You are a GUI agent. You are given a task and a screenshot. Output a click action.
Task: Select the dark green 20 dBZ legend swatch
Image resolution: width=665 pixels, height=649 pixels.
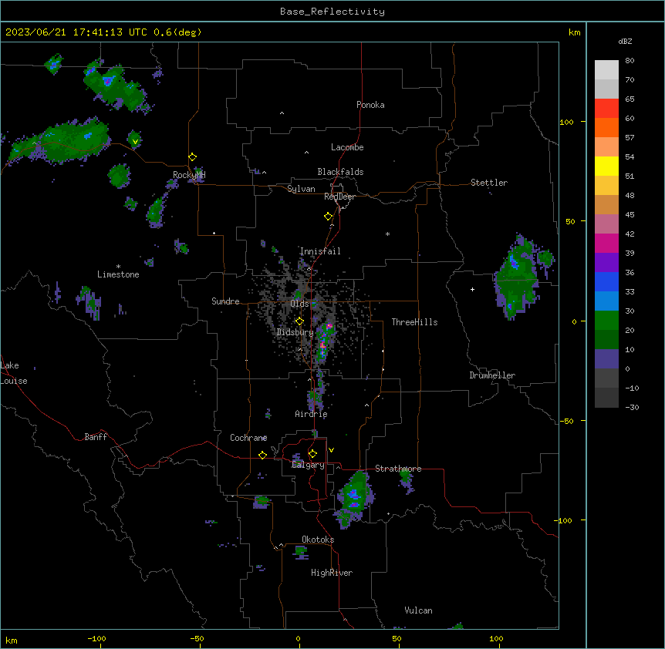coord(606,339)
